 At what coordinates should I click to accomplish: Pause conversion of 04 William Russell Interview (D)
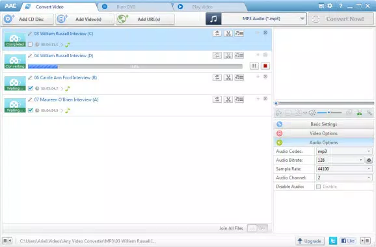pos(254,66)
